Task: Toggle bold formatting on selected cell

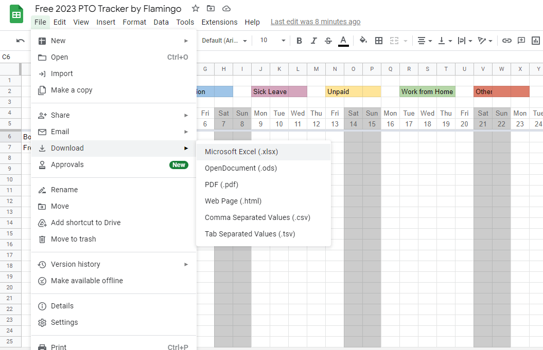Action: (x=299, y=40)
